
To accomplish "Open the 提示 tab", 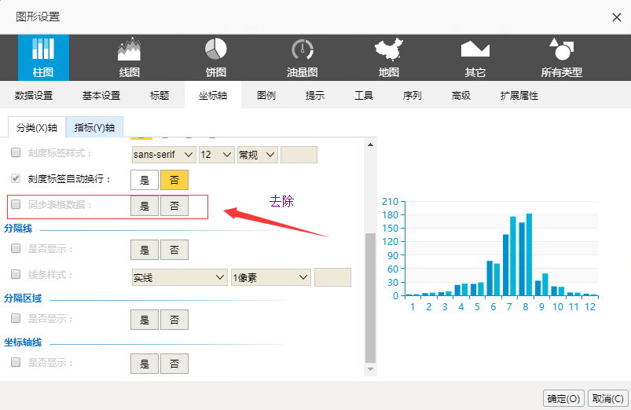I will click(x=314, y=95).
